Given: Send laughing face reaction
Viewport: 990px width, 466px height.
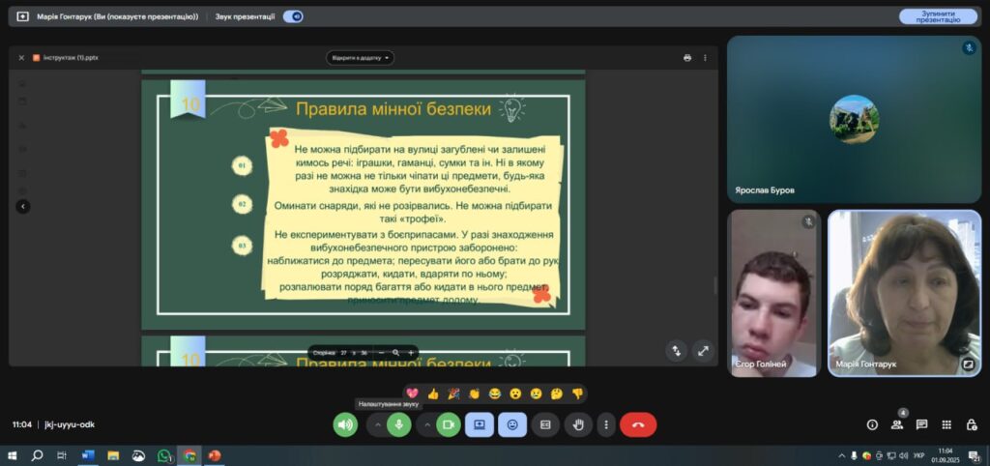Looking at the screenshot, I should click(x=494, y=394).
